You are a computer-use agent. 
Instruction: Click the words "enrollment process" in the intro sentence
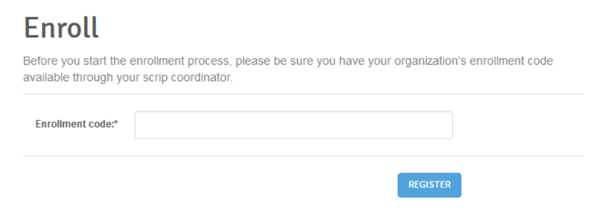[180, 61]
